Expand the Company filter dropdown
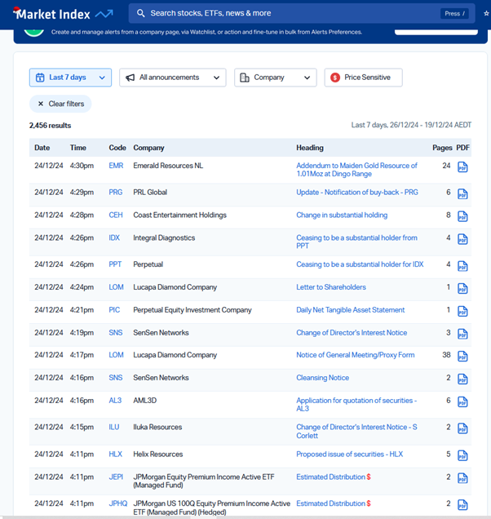 coord(275,78)
